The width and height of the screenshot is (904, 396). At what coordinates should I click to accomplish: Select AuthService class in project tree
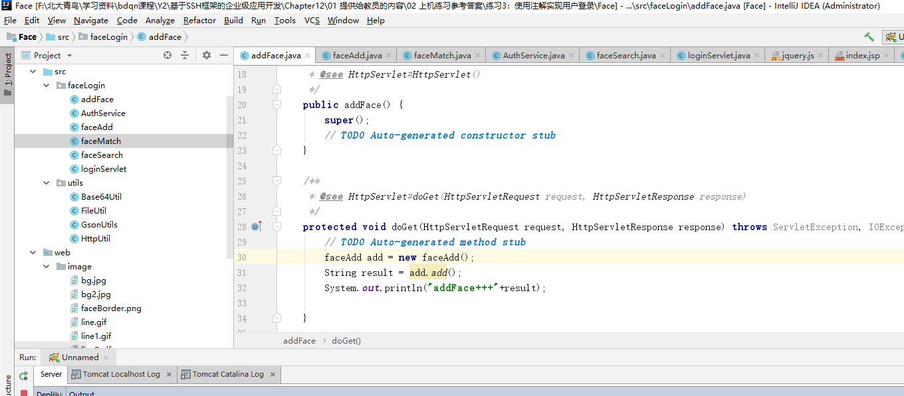point(103,113)
